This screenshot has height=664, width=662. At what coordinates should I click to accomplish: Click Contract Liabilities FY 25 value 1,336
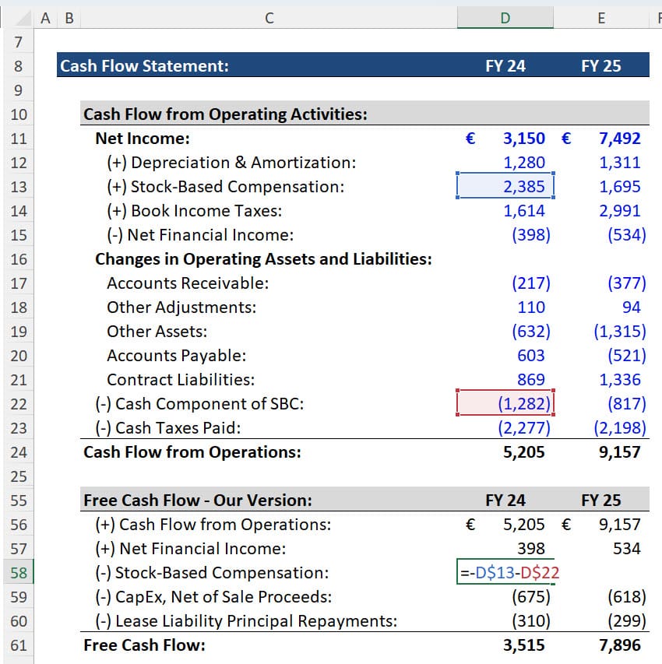point(620,380)
